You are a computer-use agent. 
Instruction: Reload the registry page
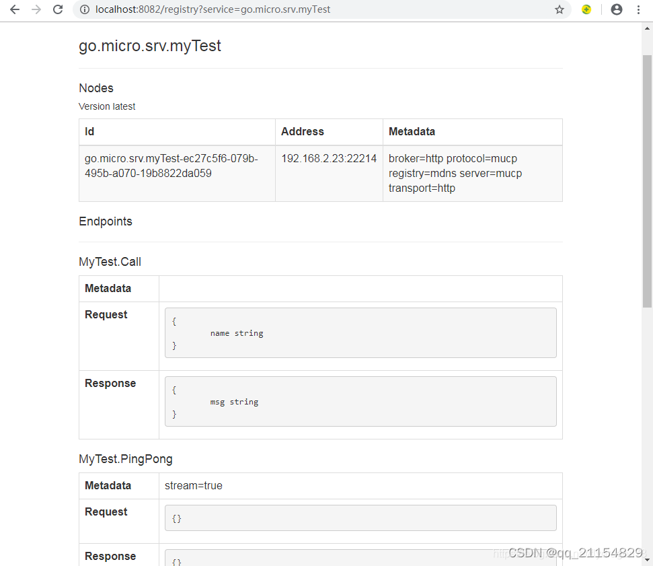point(58,9)
